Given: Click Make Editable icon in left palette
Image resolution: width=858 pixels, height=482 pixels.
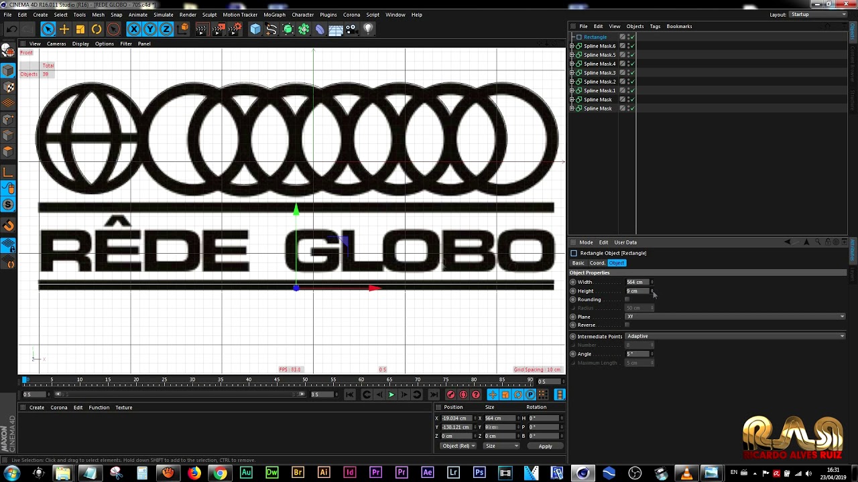Looking at the screenshot, I should [8, 50].
